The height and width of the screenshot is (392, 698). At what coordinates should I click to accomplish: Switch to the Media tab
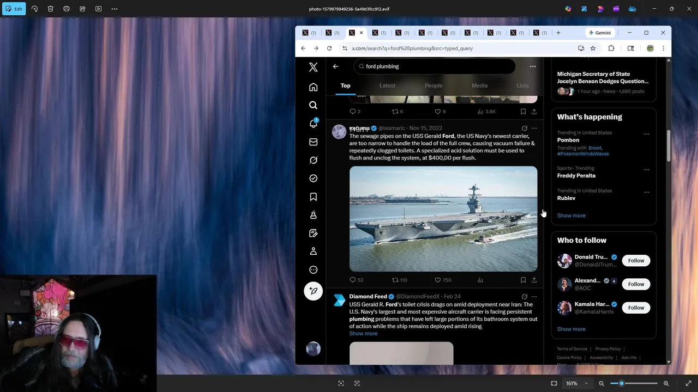point(479,85)
